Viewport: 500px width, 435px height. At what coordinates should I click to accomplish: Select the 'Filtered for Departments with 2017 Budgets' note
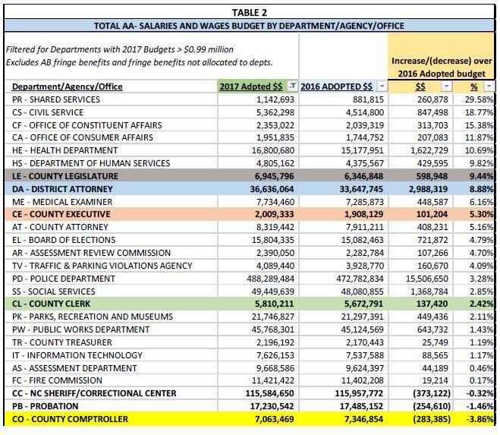pos(120,49)
